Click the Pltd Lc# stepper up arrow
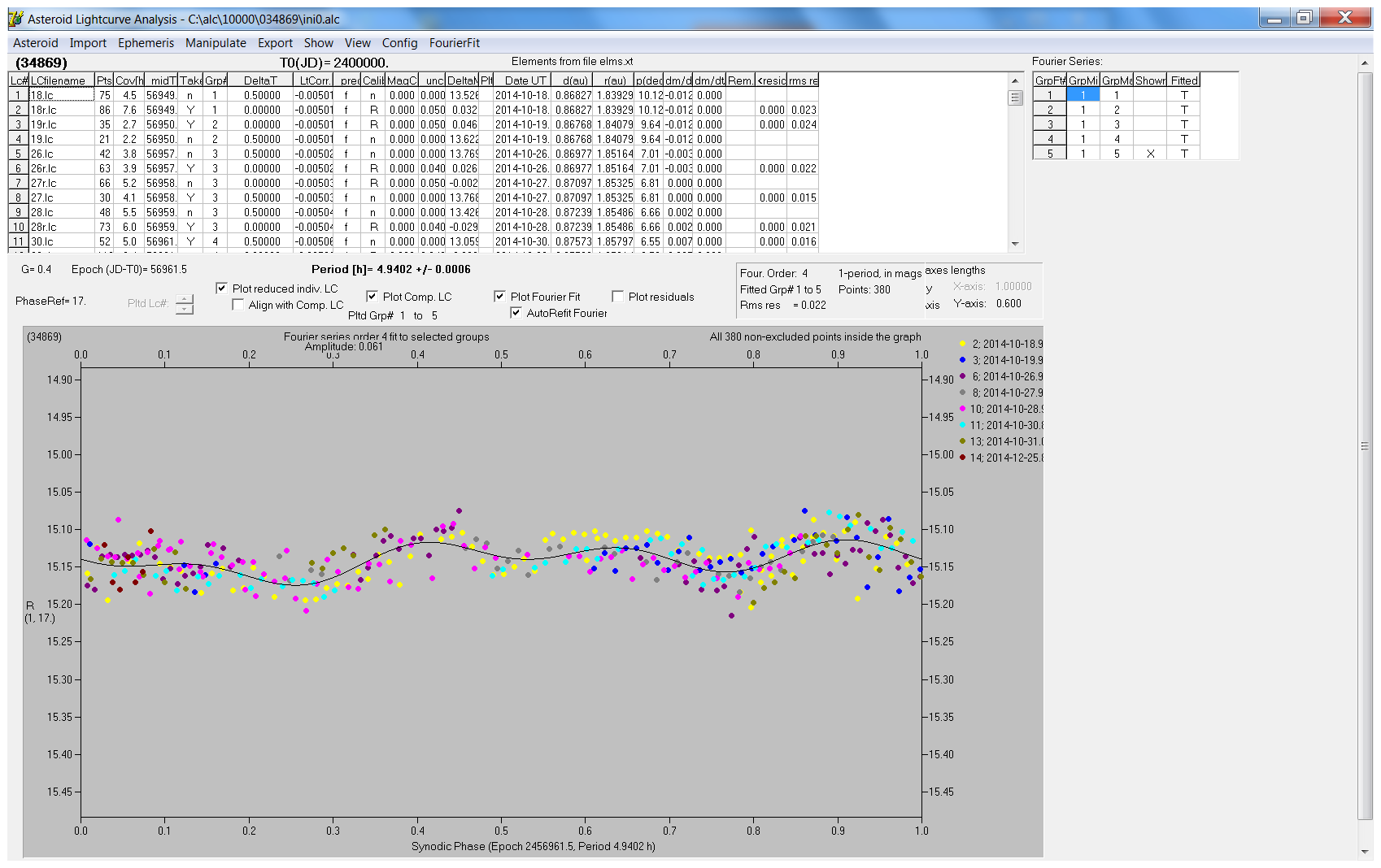This screenshot has width=1381, height=868. coord(185,299)
